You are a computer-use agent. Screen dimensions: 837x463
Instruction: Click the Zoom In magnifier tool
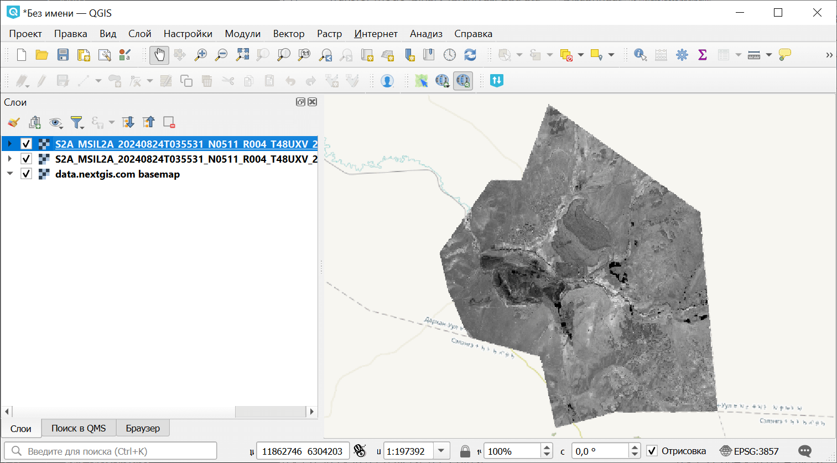click(200, 55)
